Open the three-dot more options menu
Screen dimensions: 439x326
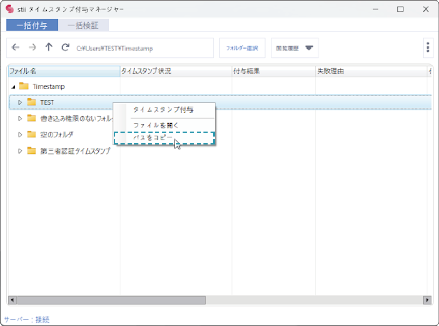point(428,47)
